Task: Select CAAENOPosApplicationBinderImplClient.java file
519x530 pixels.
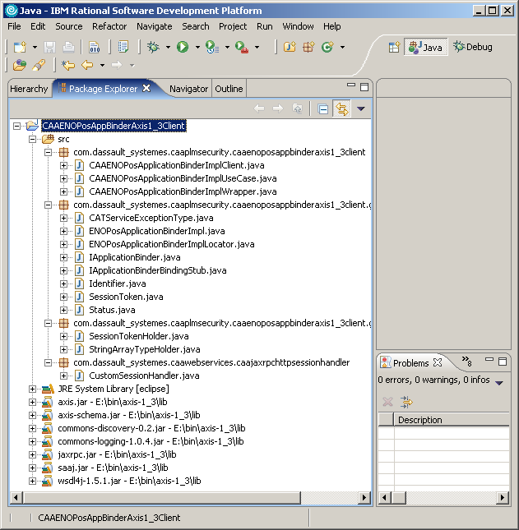Action: (x=177, y=165)
